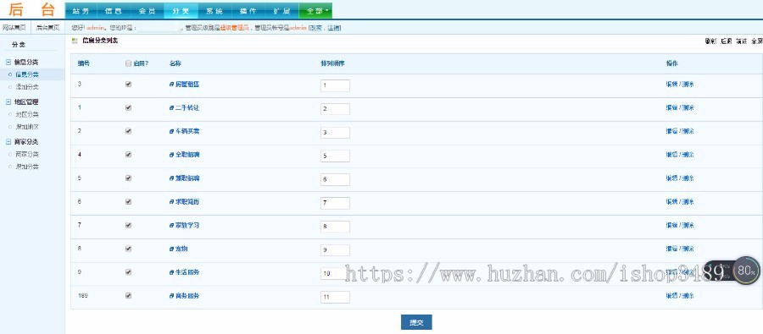Click 编辑 edit link for 车辆买卖 row
The image size is (763, 334).
671,131
